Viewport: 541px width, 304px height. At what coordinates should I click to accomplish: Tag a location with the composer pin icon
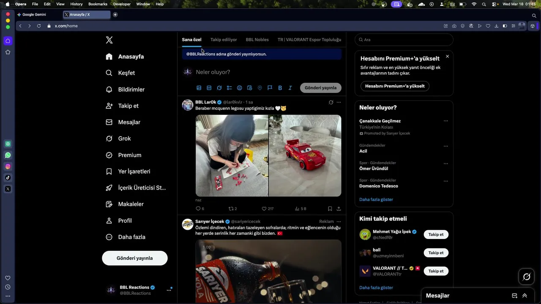coord(260,88)
